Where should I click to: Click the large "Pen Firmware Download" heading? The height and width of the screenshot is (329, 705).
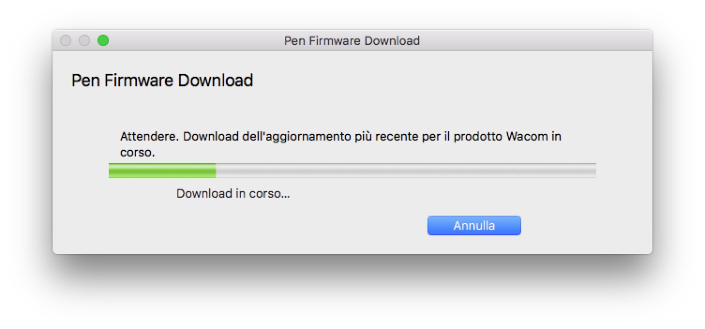[162, 80]
